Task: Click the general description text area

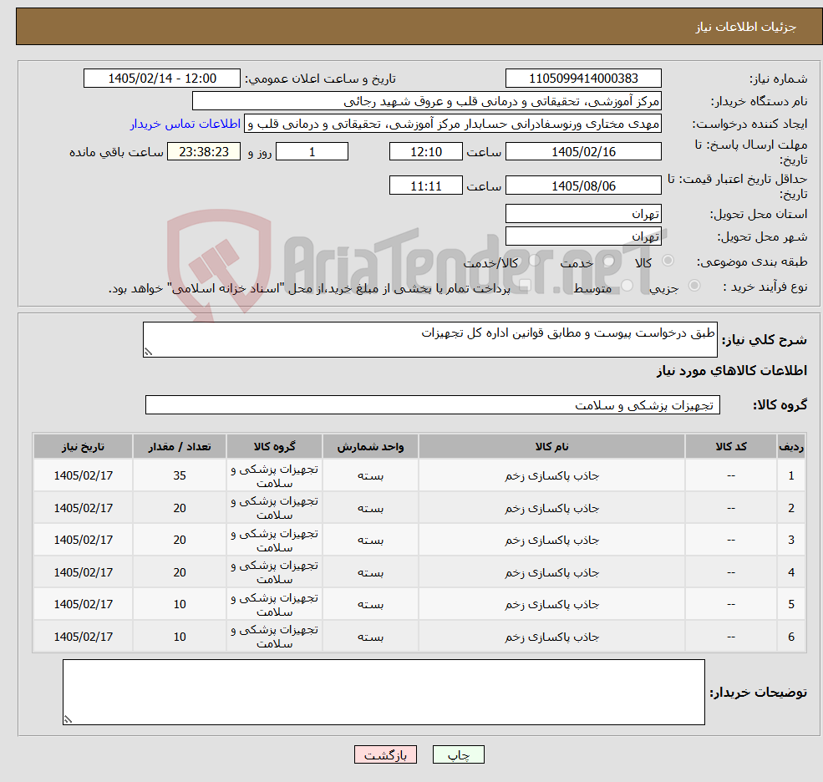Action: coord(429,339)
